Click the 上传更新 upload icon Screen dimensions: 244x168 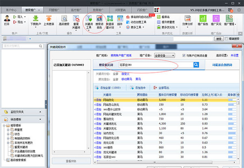tap(49, 18)
